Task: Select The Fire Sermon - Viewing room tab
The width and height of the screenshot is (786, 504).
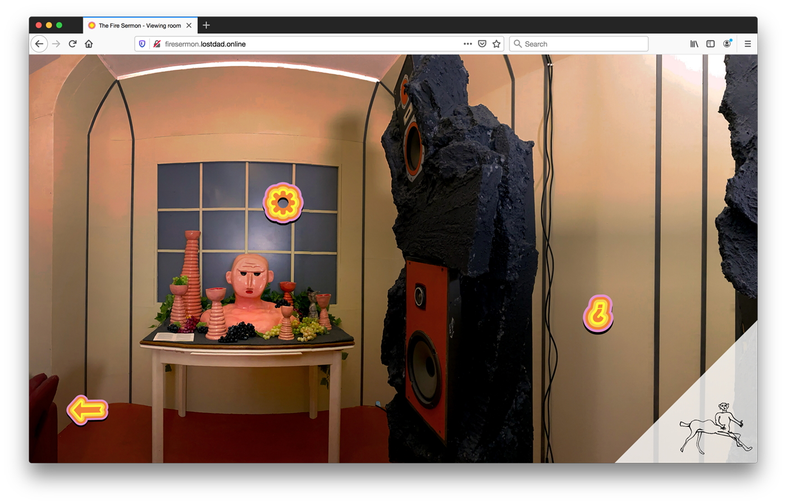Action: click(139, 25)
